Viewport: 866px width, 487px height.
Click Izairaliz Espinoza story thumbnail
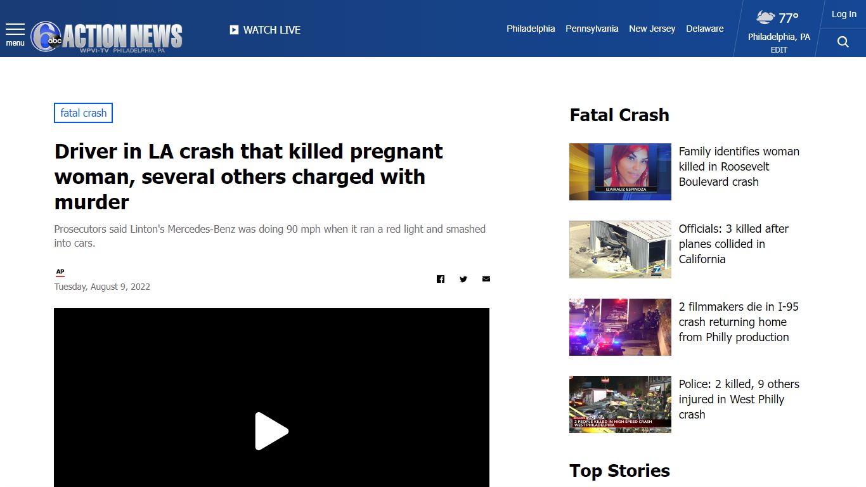point(620,172)
